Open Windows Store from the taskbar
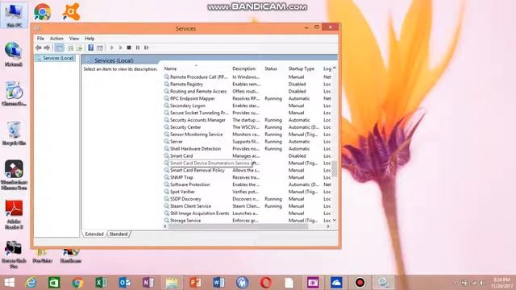Viewport: 516px width, 290px height. click(54, 283)
